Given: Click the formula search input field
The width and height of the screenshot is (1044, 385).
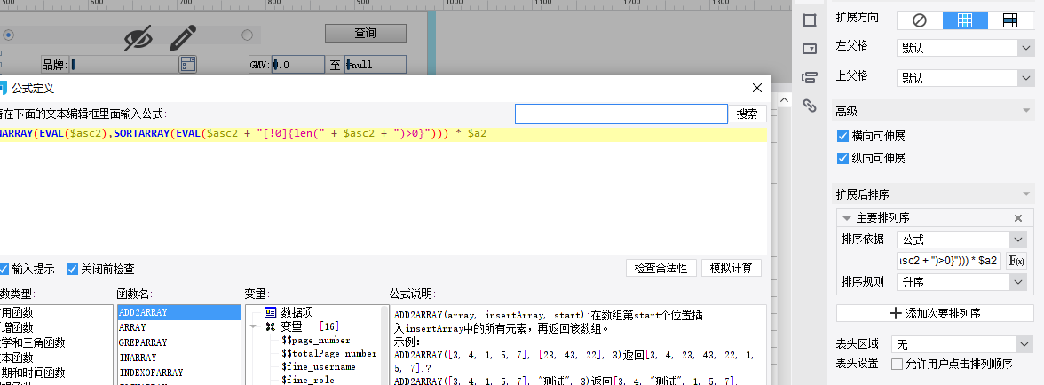Looking at the screenshot, I should pos(621,114).
